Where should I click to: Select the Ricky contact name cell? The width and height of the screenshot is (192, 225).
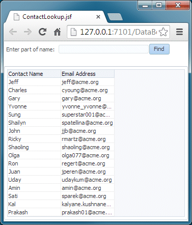pos(34,139)
